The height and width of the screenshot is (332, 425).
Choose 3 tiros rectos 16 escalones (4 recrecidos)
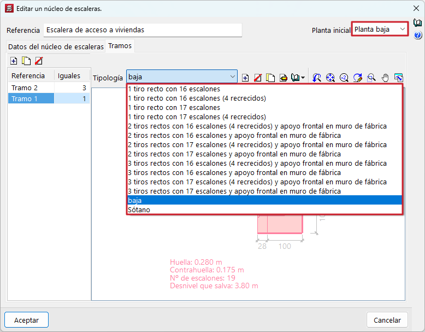pyautogui.click(x=264, y=164)
